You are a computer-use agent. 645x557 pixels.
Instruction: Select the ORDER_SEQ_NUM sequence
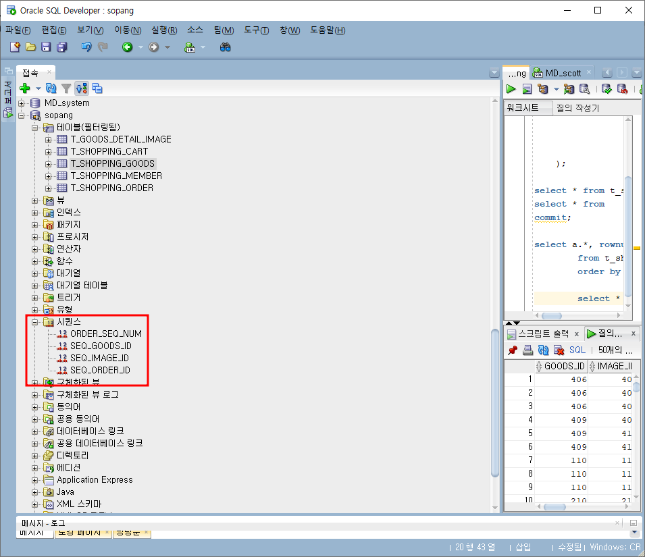(106, 334)
